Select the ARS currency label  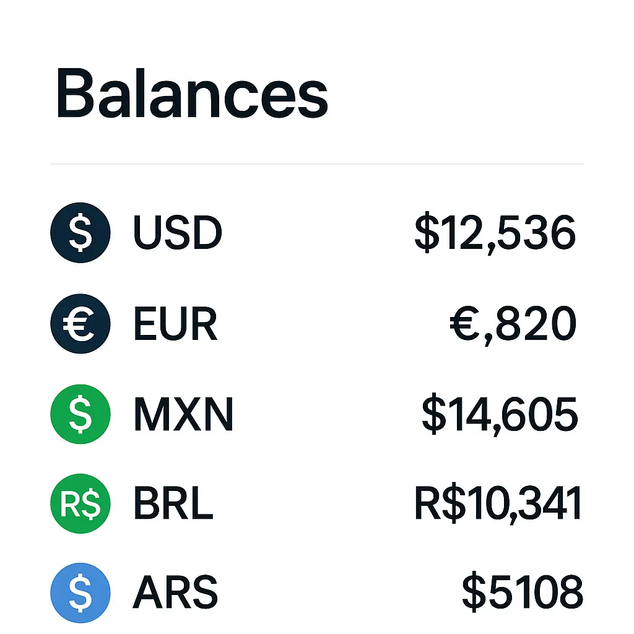coord(175,593)
